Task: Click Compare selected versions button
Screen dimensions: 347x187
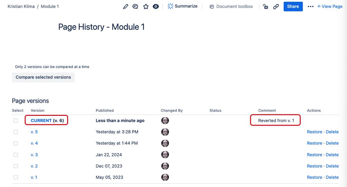Action: click(43, 77)
